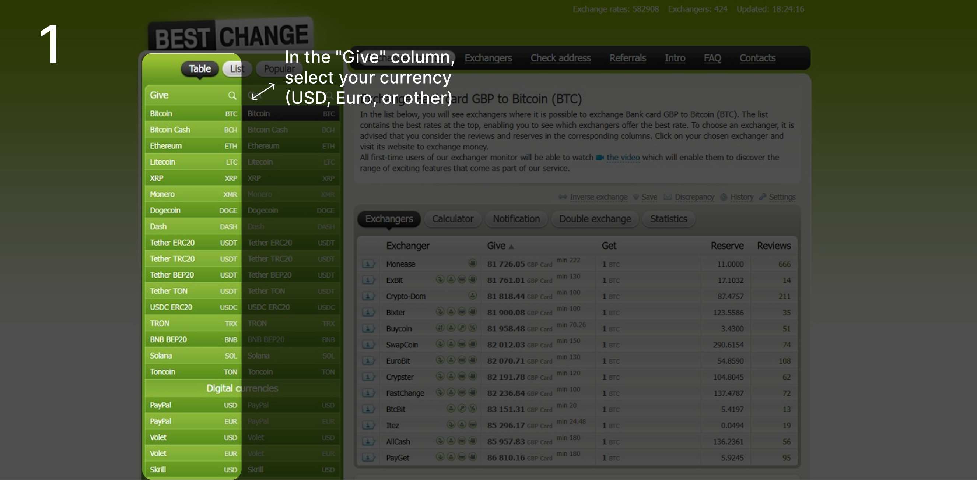Open the info icon for PayGet

[368, 457]
